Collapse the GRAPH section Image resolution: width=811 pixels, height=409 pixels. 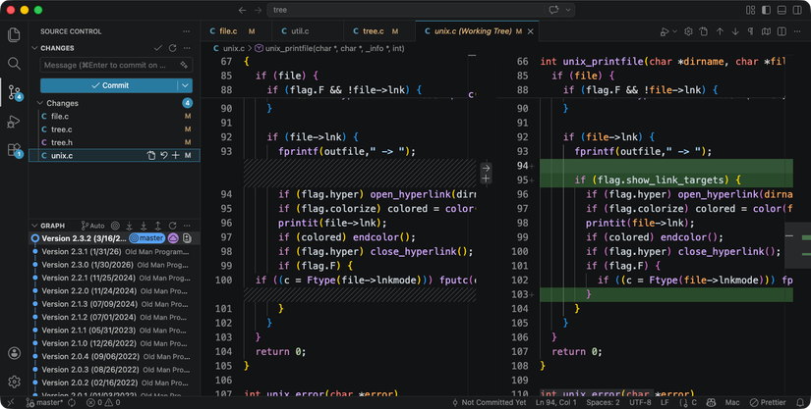(34, 226)
